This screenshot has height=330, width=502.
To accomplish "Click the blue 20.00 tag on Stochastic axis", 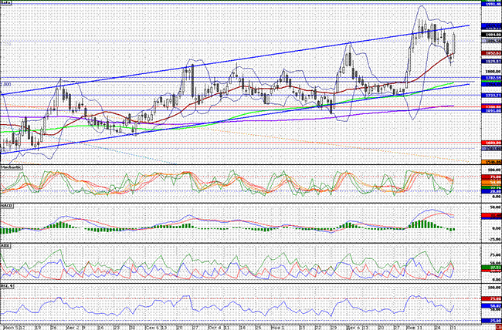I will [x=491, y=191].
